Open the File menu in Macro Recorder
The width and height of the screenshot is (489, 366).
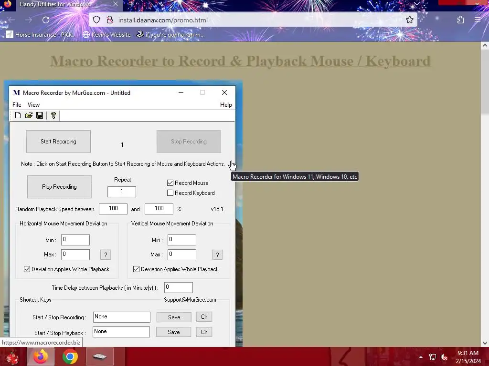coord(17,105)
